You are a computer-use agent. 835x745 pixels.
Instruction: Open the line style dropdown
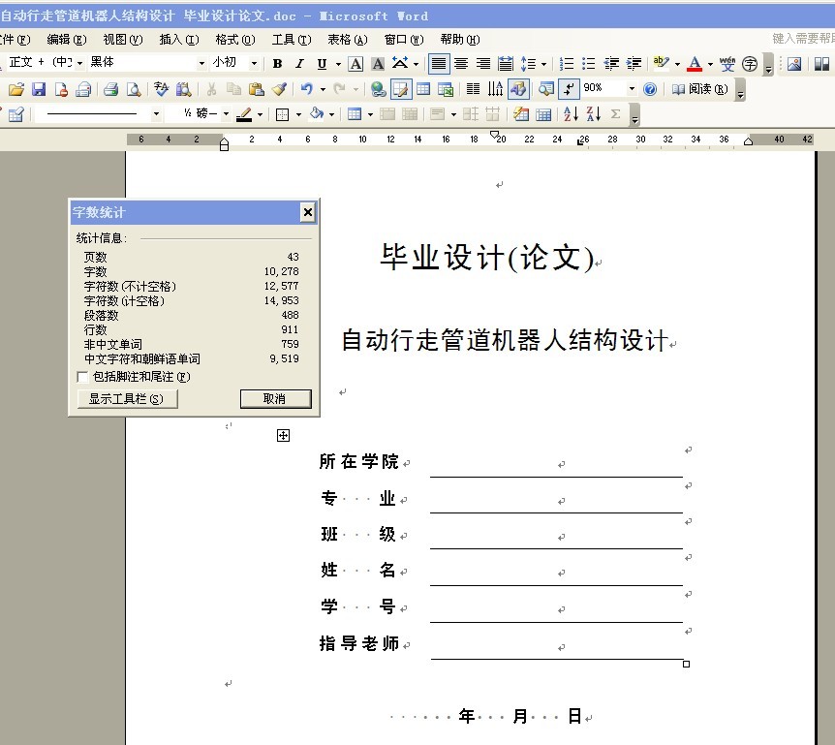(156, 114)
